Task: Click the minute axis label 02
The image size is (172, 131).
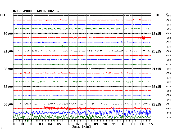Action: 31,124
